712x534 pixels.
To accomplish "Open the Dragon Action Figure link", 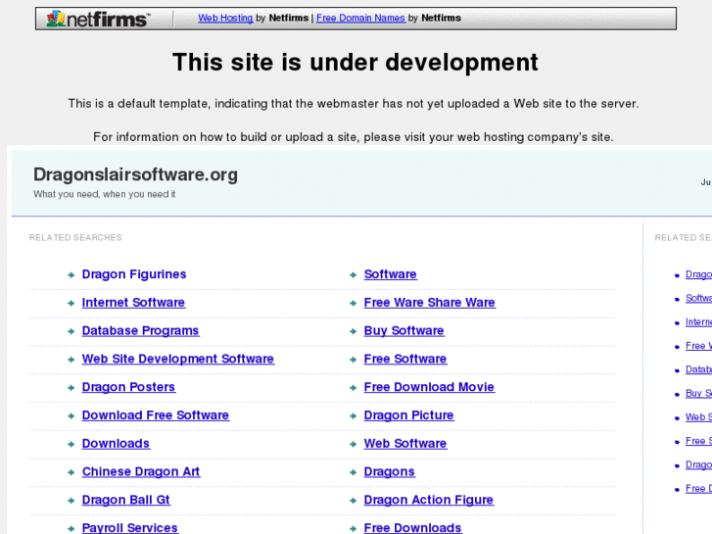I will (x=429, y=500).
